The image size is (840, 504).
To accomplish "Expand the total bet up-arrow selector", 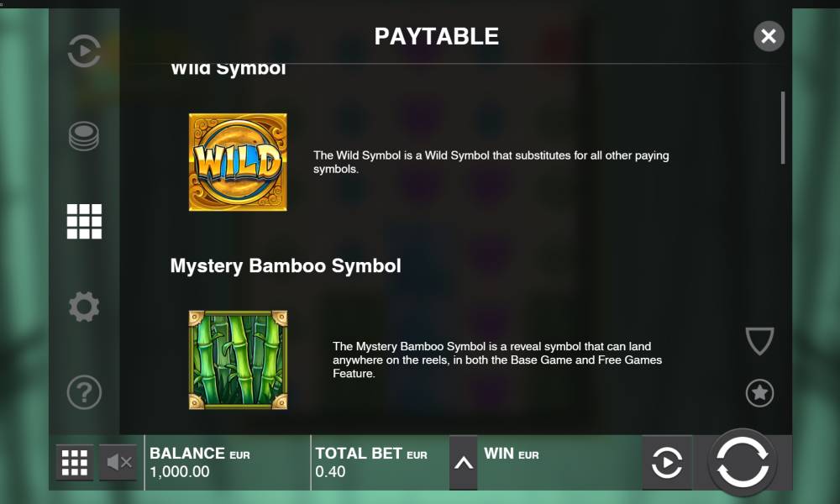I will tap(464, 463).
